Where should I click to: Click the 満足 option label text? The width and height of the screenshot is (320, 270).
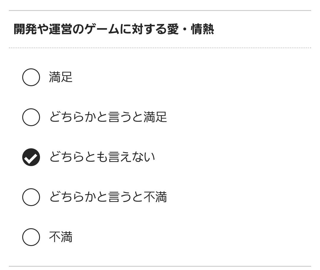(x=61, y=77)
